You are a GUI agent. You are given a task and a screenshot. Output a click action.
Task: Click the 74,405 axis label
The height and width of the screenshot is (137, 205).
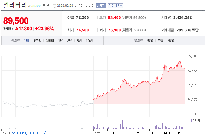(x=192, y=99)
